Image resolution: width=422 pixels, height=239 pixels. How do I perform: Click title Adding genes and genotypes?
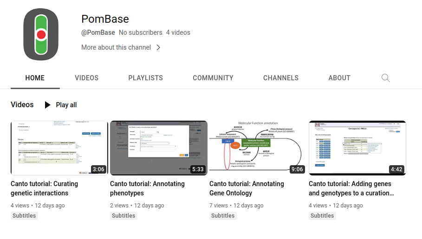point(351,188)
